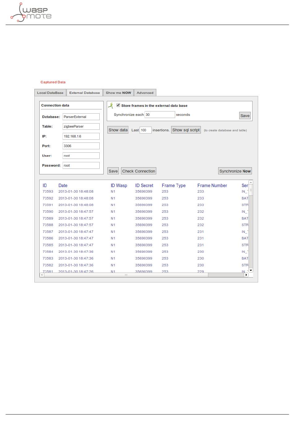Click the table's vertical scrollbar down arrow

[x=251, y=270]
